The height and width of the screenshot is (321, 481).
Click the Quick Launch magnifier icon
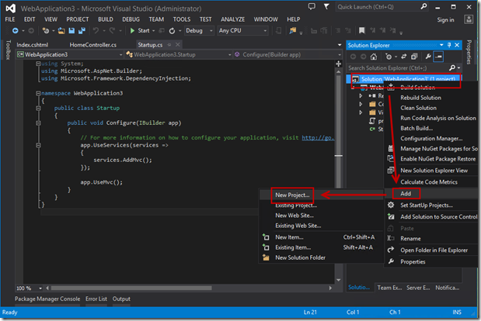(x=424, y=6)
